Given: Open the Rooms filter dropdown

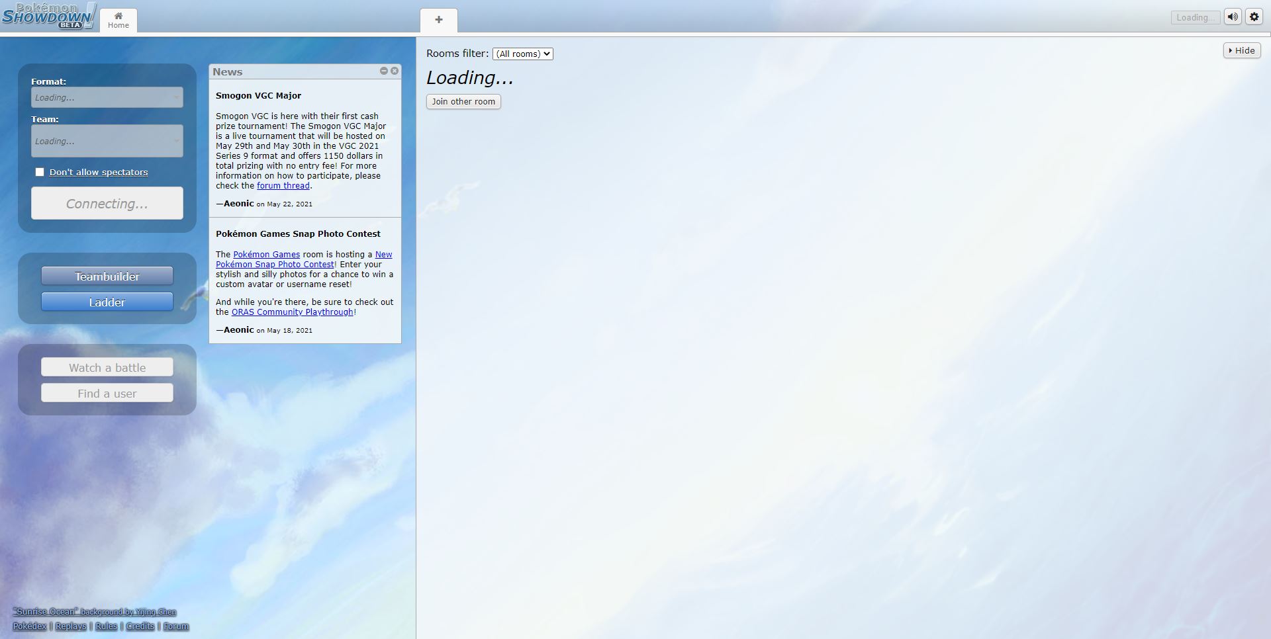Looking at the screenshot, I should point(522,54).
